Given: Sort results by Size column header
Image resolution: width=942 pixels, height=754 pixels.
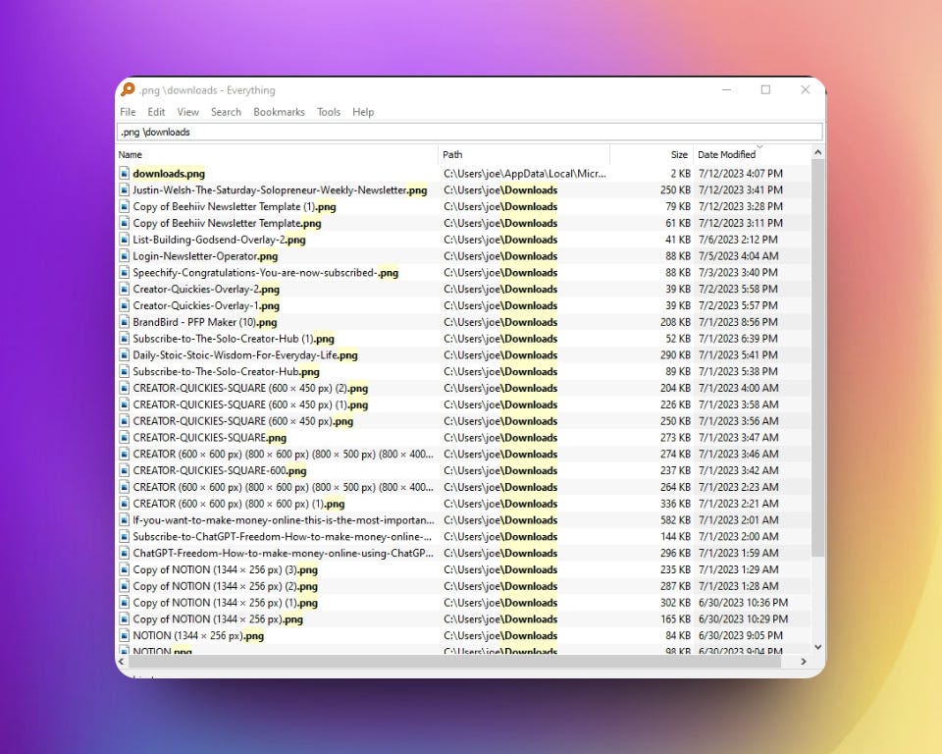Looking at the screenshot, I should 652,154.
